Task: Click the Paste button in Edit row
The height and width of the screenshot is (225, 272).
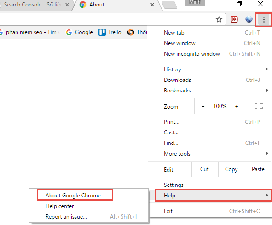Action: point(258,169)
